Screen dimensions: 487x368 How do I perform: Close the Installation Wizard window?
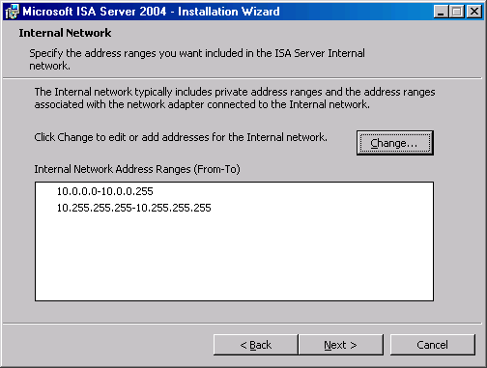click(474, 12)
